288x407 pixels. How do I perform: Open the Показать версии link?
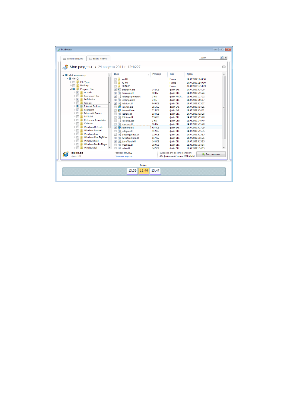coord(123,156)
